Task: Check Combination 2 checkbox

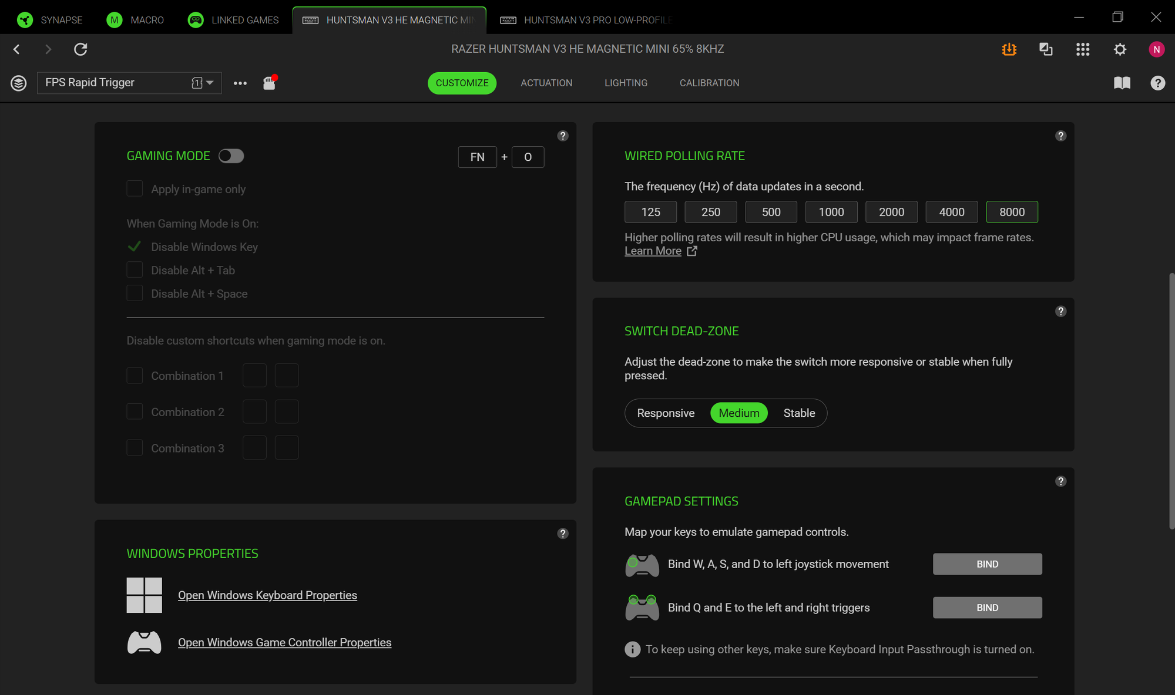Action: (135, 411)
